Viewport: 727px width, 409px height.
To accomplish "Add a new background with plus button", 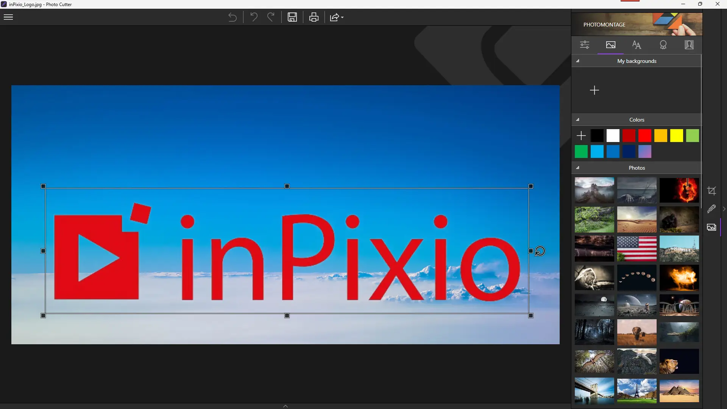I will coord(594,90).
